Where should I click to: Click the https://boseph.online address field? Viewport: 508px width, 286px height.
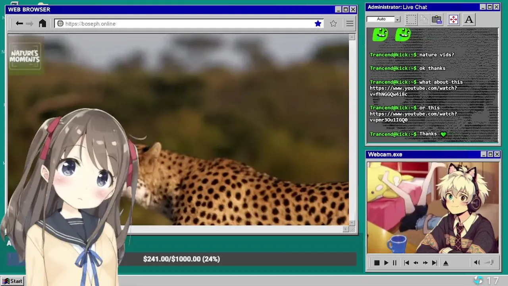[189, 23]
